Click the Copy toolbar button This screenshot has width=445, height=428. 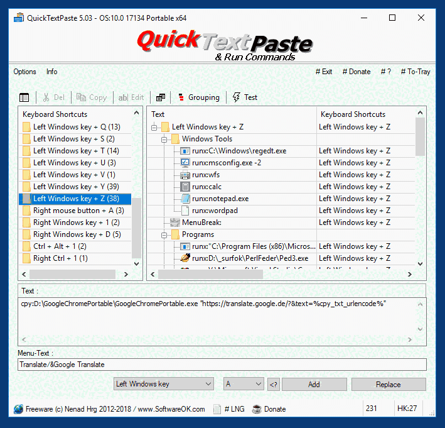92,97
